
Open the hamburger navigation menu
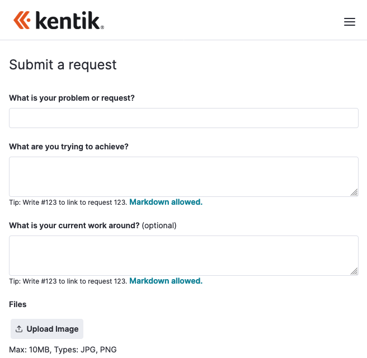tap(350, 22)
